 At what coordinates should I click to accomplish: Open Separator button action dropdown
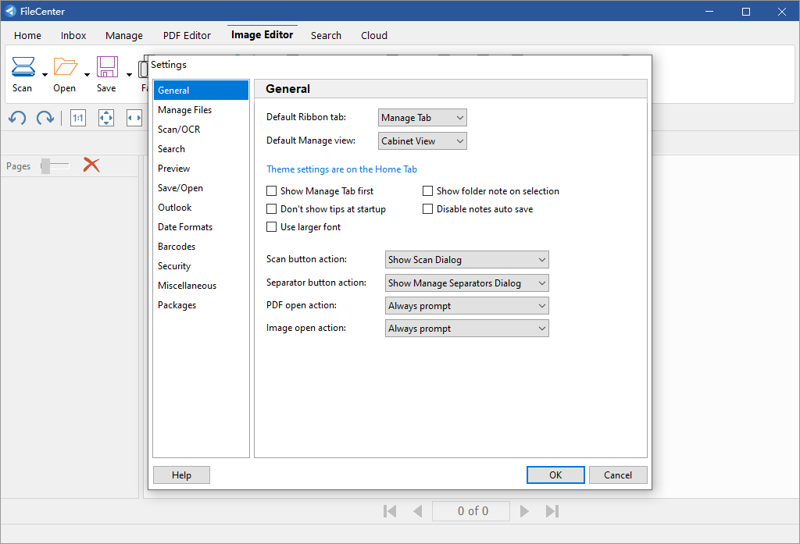467,283
